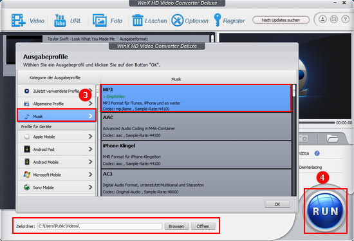Screen dimensions: 354x241
Task: Click the user account icon
Action: coord(322,19)
